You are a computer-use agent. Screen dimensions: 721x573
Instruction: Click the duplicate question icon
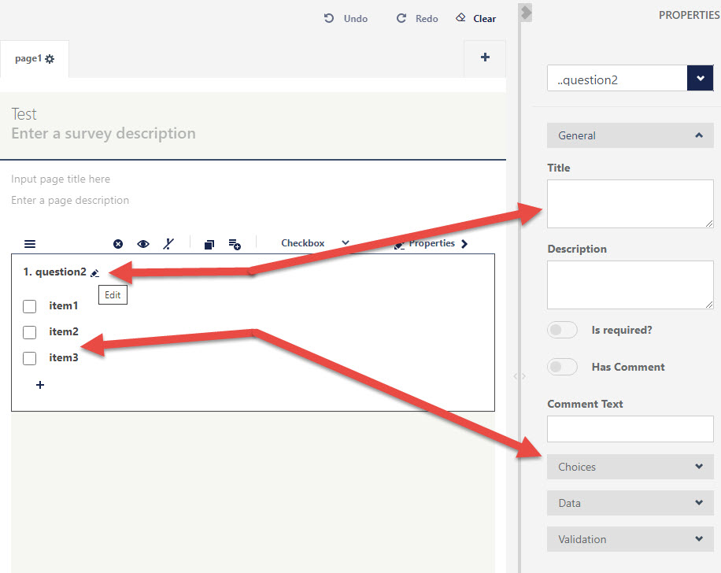pyautogui.click(x=209, y=244)
